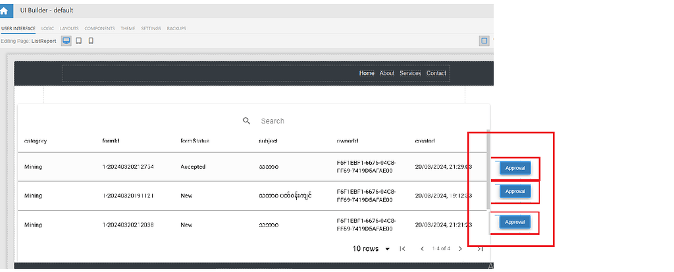Switch to the LAYOUTS tab
This screenshot has height=272, width=674.
(x=69, y=28)
